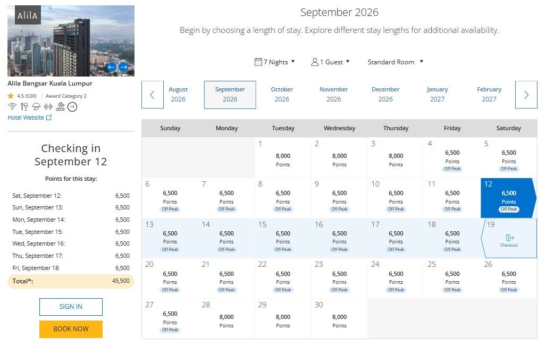Click the concierge hat amenity icon

pyautogui.click(x=36, y=107)
